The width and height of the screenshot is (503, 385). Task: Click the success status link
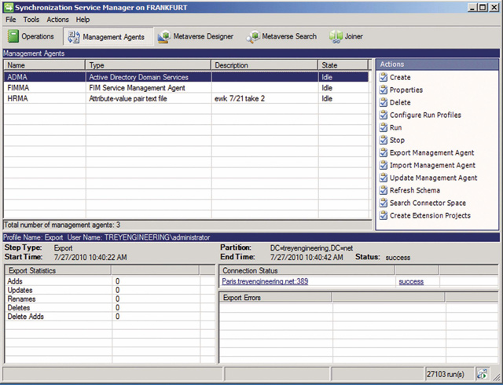click(x=411, y=281)
